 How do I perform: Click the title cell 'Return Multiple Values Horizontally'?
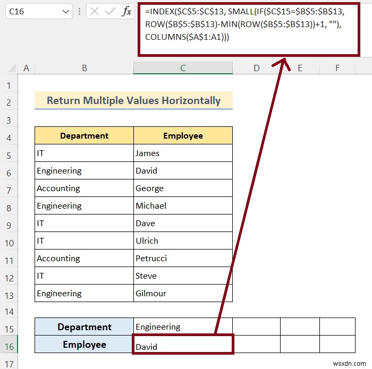[x=133, y=100]
